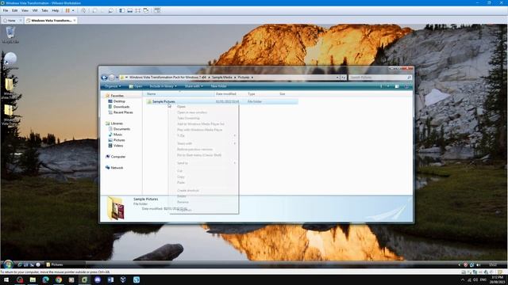This screenshot has height=285, width=508.
Task: Toggle the Explorer preview pane icon
Action: coord(397,86)
